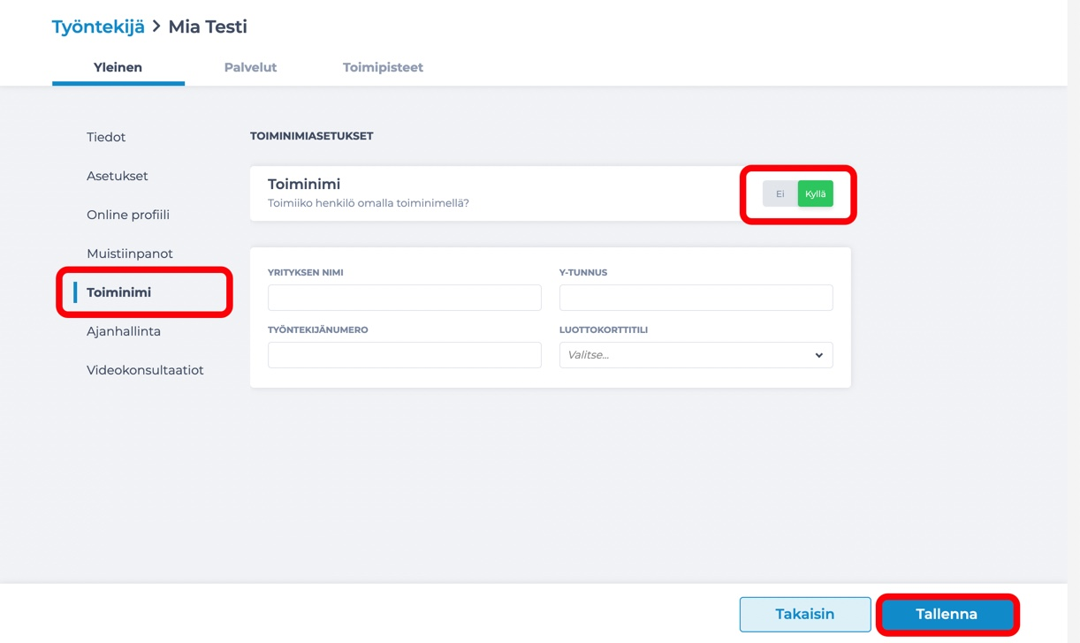Set Toiminimi toggle to Kyllä
Screen dimensions: 1080x643
click(x=815, y=193)
